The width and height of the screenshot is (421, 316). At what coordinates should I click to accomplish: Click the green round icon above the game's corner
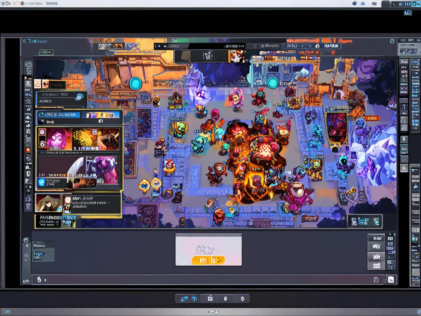point(392,41)
